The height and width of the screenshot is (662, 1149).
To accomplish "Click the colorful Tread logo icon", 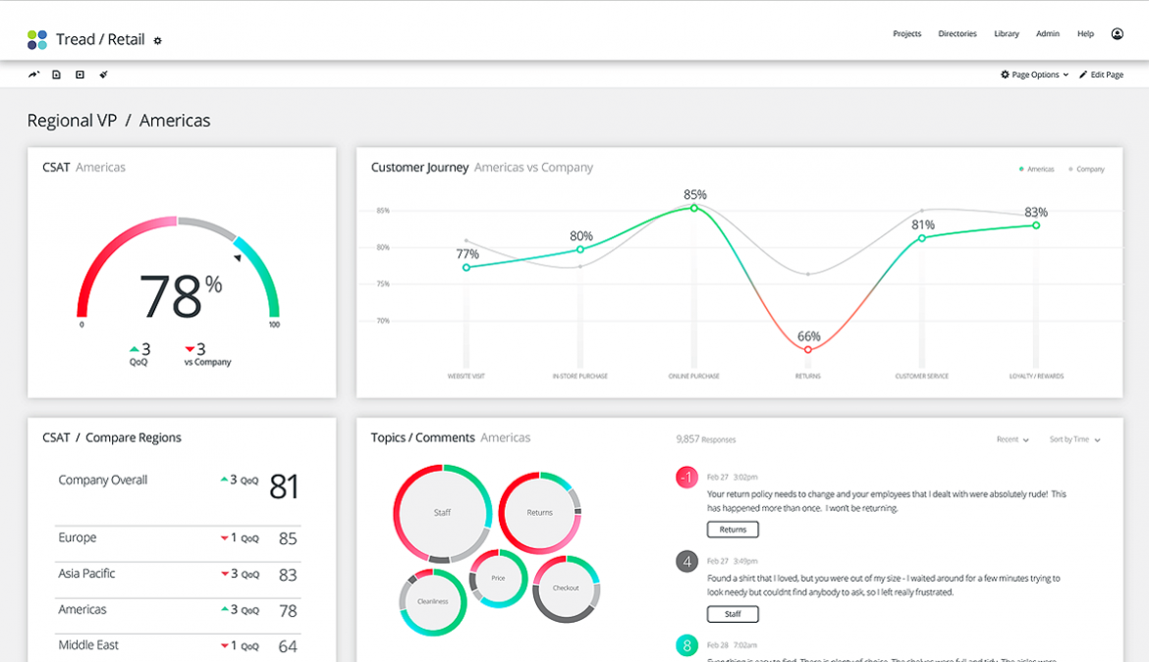I will [36, 39].
